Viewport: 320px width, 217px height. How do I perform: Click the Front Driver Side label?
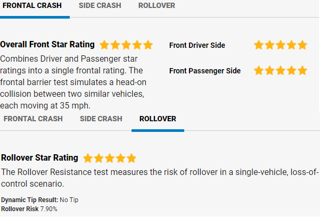197,46
